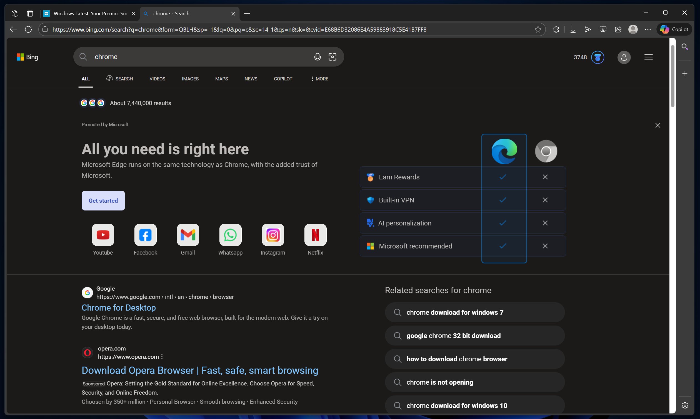Click the voice search microphone icon
Image resolution: width=700 pixels, height=419 pixels.
click(x=317, y=57)
